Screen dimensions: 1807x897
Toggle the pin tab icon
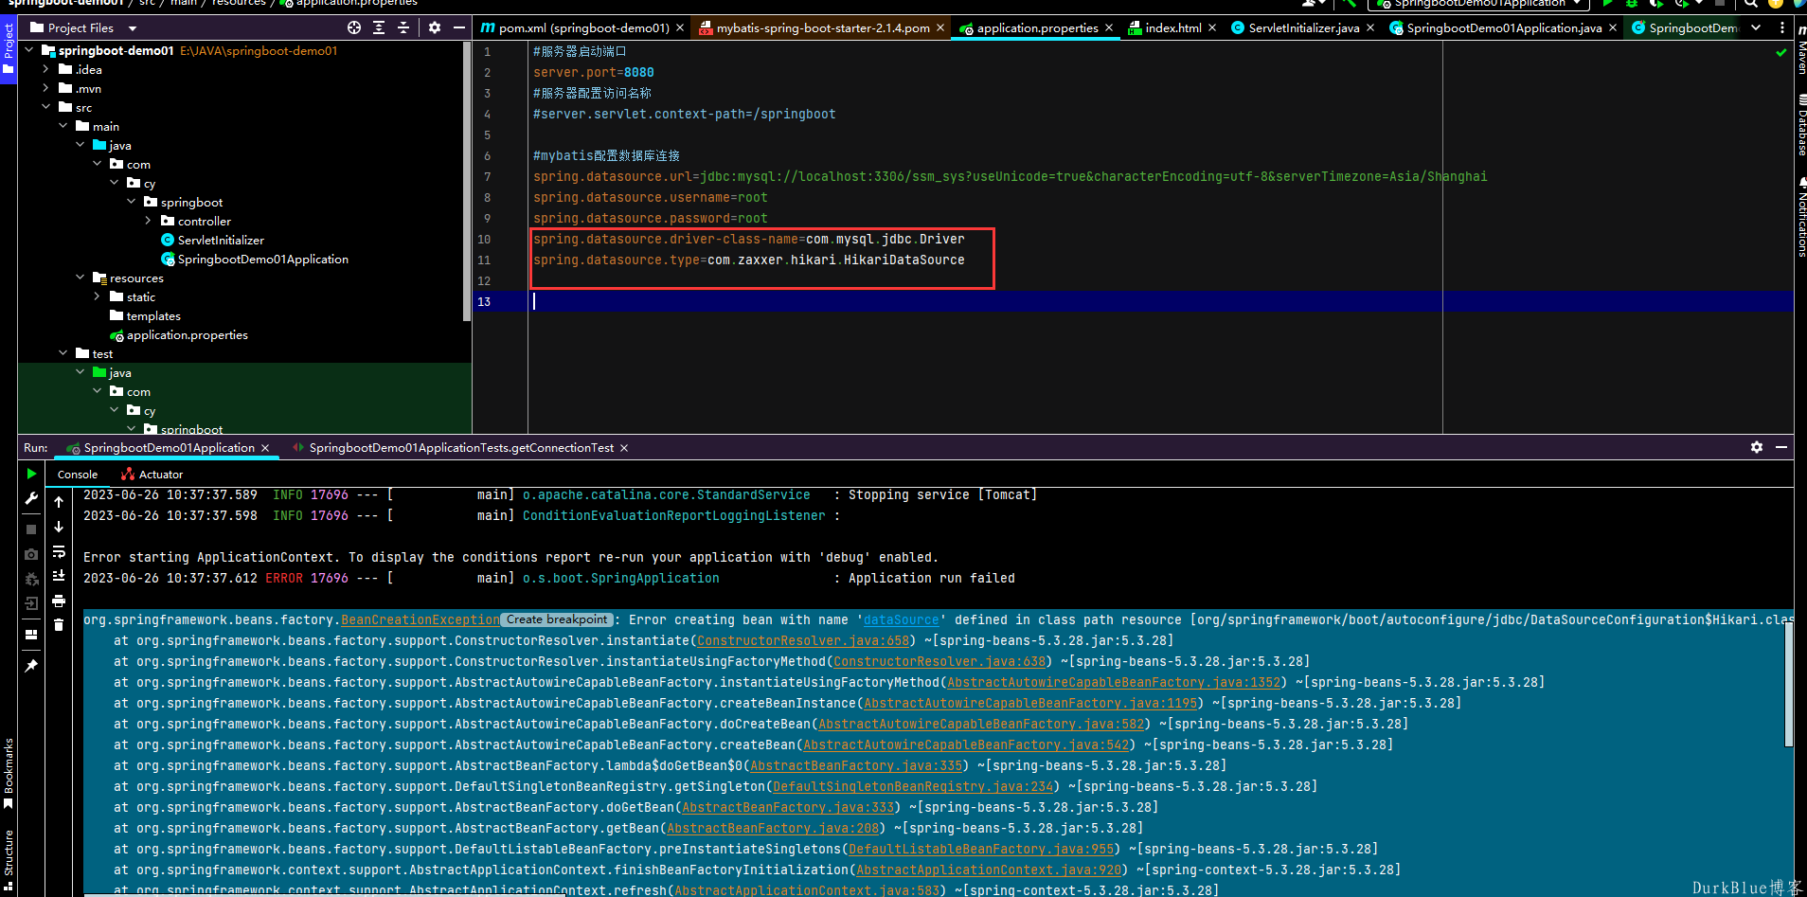coord(31,666)
